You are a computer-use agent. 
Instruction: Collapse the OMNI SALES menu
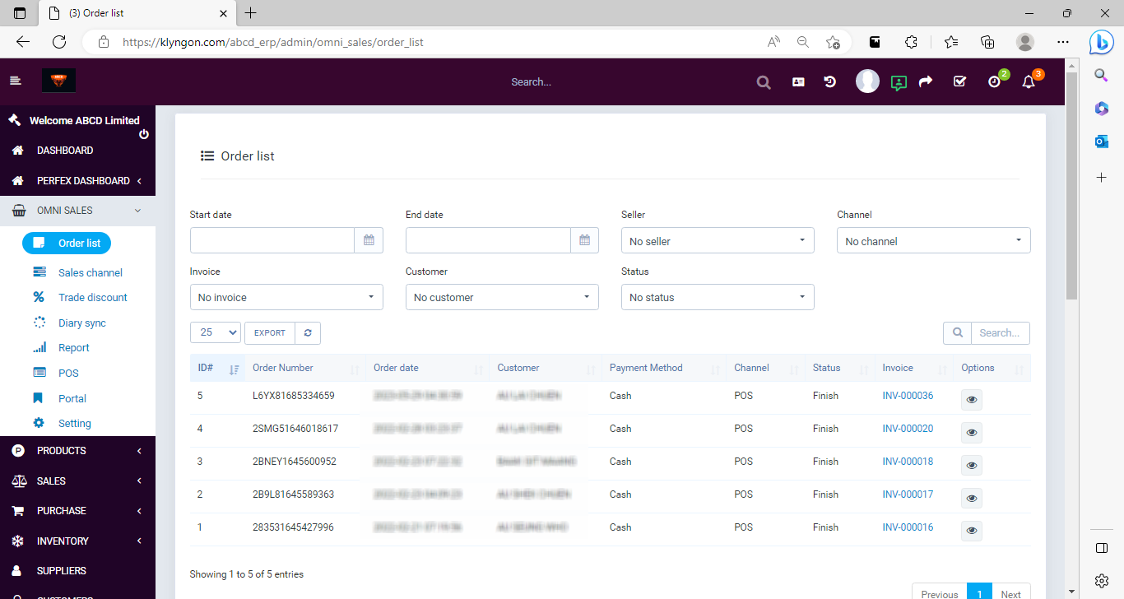tap(77, 211)
